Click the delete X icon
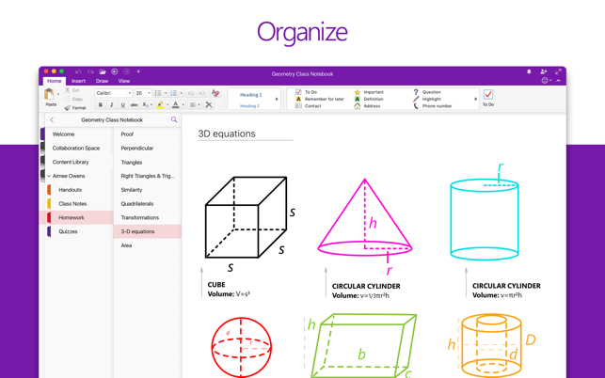Viewport: 605px width, 378px height. 209,105
